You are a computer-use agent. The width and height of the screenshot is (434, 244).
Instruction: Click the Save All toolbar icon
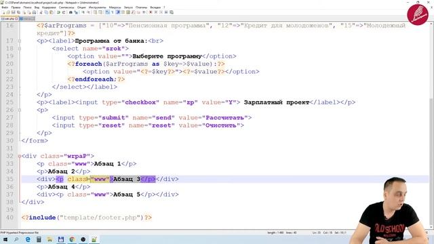(18, 12)
